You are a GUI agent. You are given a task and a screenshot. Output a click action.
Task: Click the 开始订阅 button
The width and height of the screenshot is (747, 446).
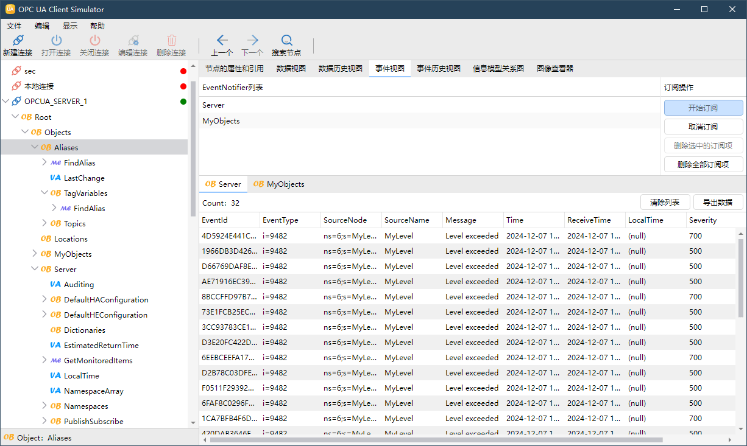tap(703, 108)
